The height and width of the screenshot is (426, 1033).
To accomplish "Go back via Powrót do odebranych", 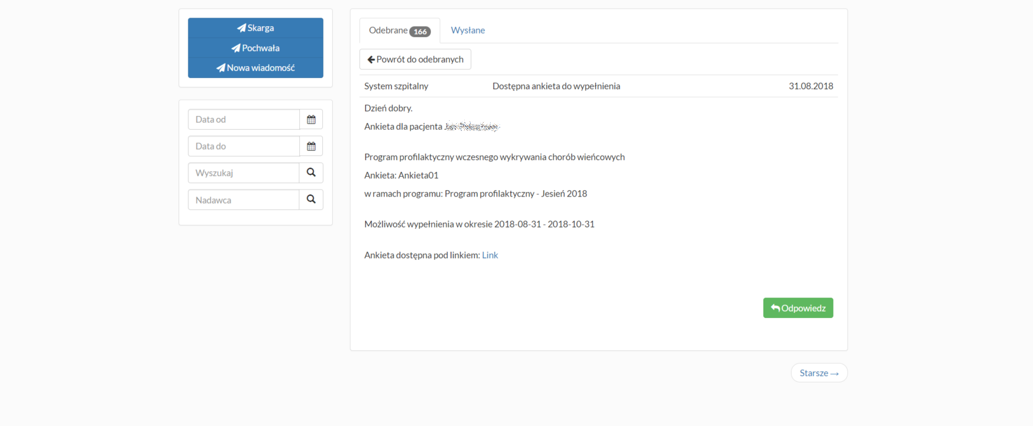I will click(x=415, y=59).
